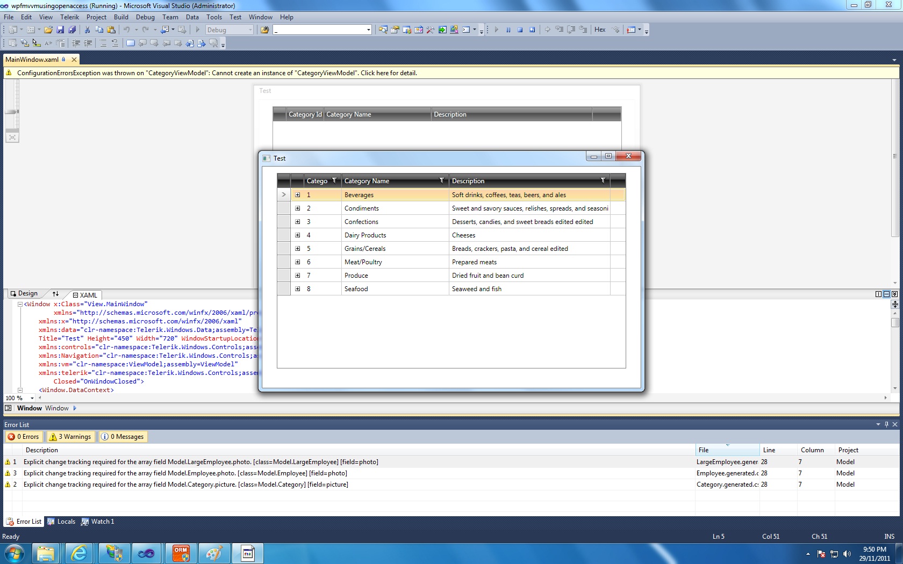903x564 pixels.
Task: Toggle the Errors filter button
Action: tap(23, 437)
